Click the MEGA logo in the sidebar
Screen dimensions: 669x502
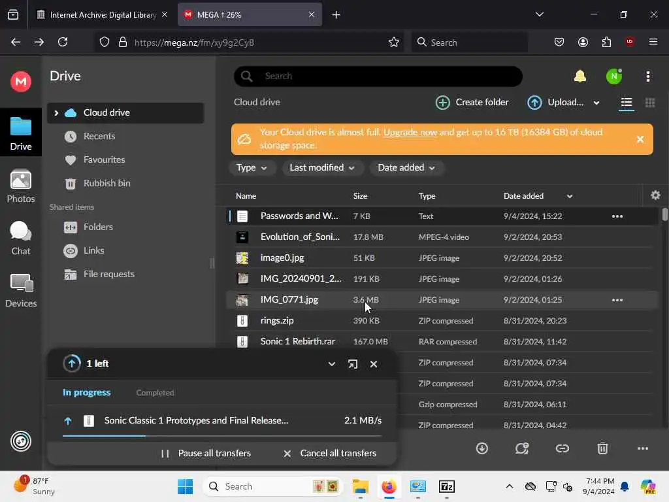20,81
